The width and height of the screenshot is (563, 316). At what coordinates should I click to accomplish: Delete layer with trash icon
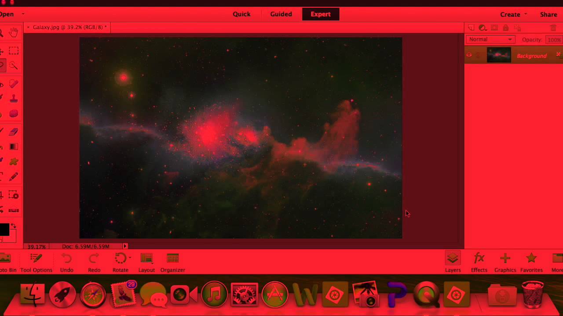click(553, 28)
